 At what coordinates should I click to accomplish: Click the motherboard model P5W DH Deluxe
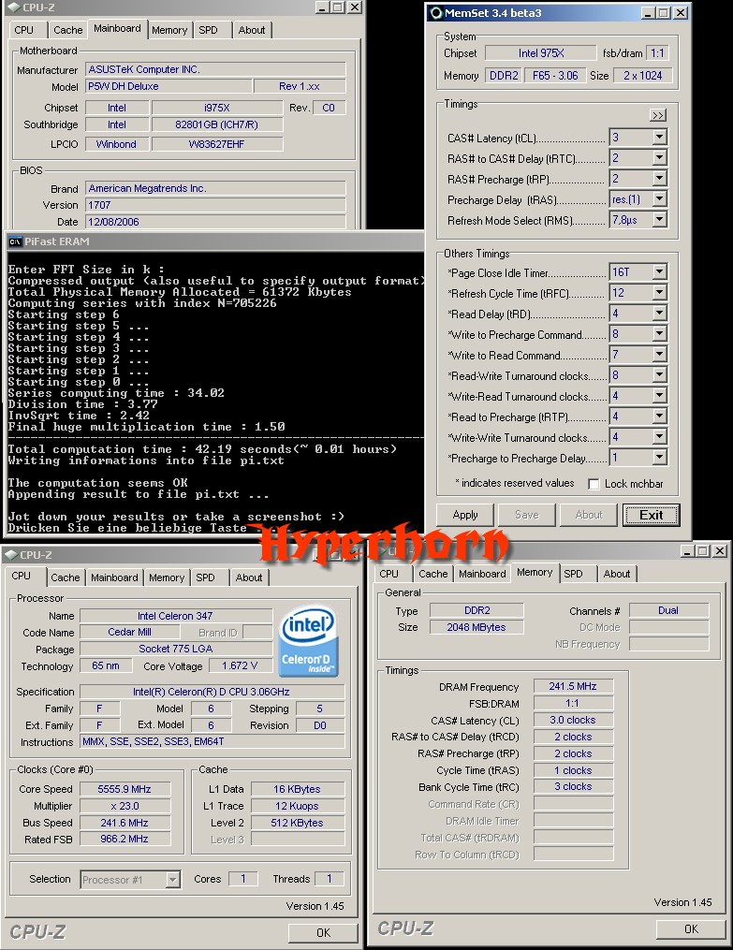click(x=169, y=86)
